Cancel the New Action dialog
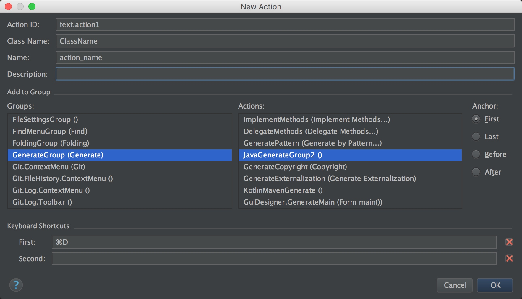Image resolution: width=522 pixels, height=299 pixels. tap(455, 285)
